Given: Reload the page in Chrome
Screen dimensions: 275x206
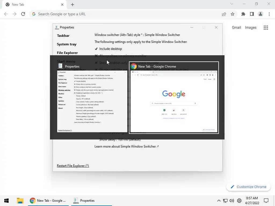Looking at the screenshot, I should [23, 14].
